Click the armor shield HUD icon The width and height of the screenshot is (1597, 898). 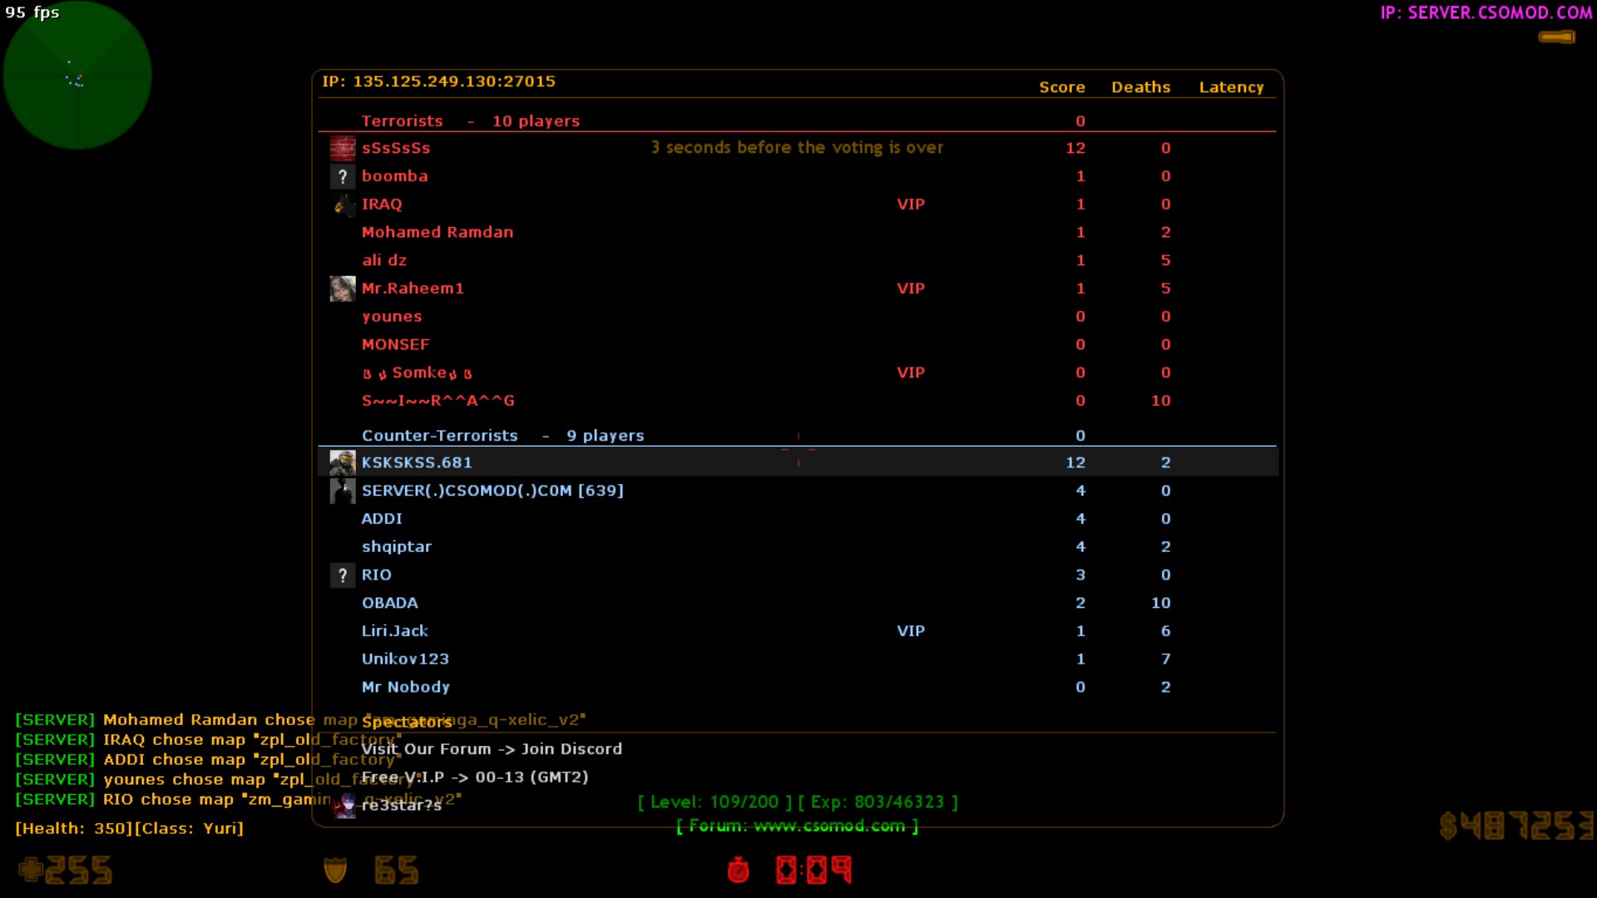coord(335,870)
